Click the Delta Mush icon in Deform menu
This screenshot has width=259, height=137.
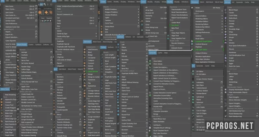tap(225, 18)
